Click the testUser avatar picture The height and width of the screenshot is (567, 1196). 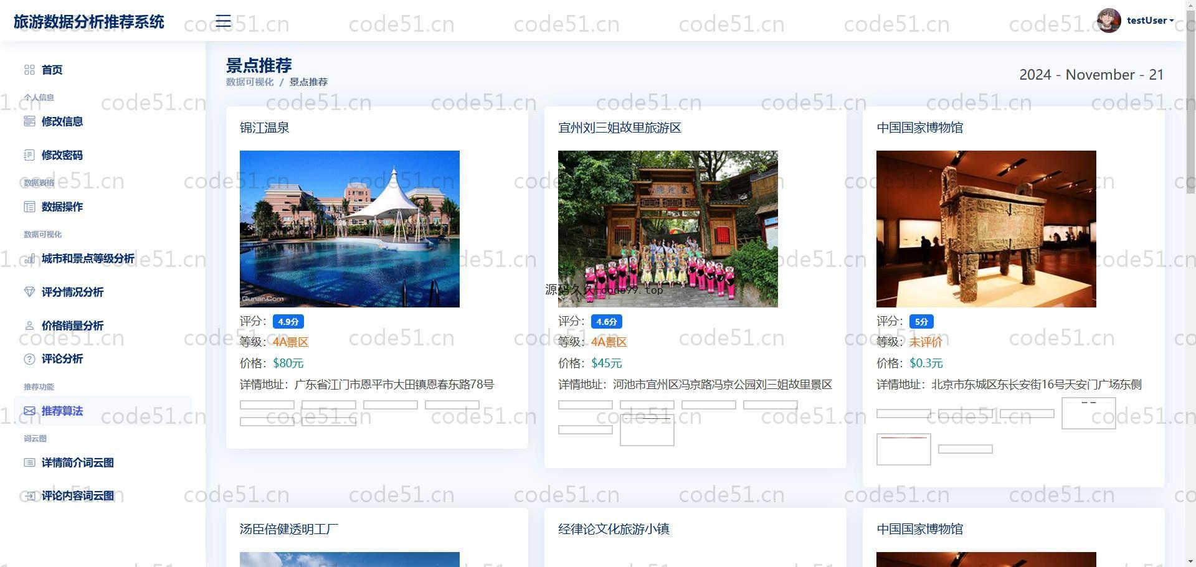[1109, 21]
